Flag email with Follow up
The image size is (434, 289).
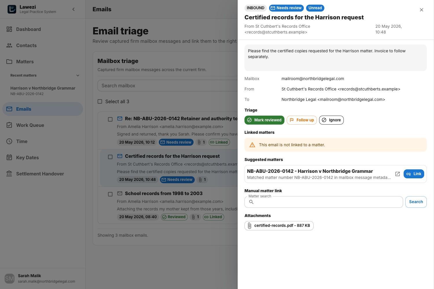(x=302, y=120)
